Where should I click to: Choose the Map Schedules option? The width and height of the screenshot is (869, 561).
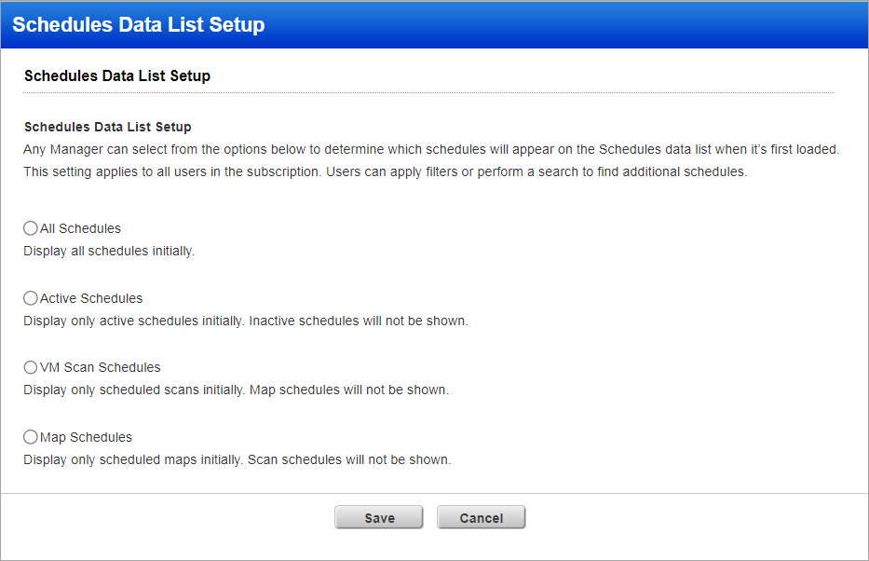[x=30, y=436]
